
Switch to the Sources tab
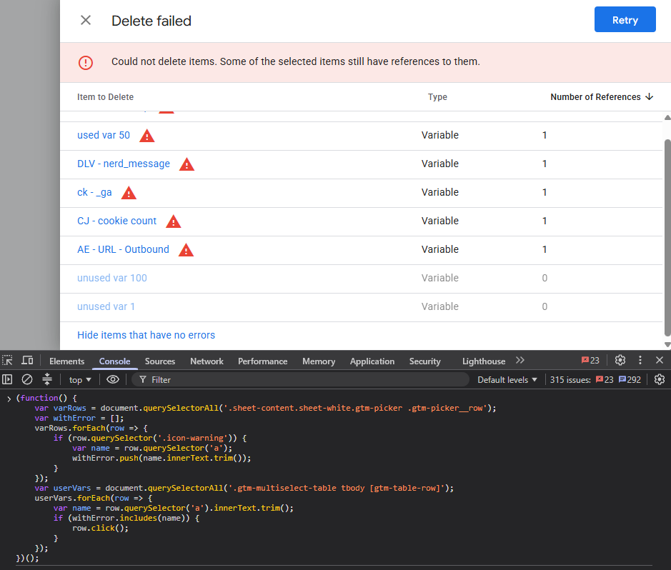pyautogui.click(x=160, y=361)
